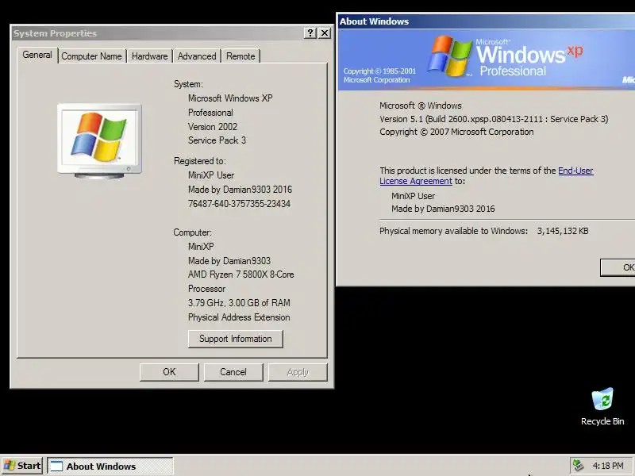Open the Start menu
Screen dimensions: 635x476
pyautogui.click(x=22, y=466)
